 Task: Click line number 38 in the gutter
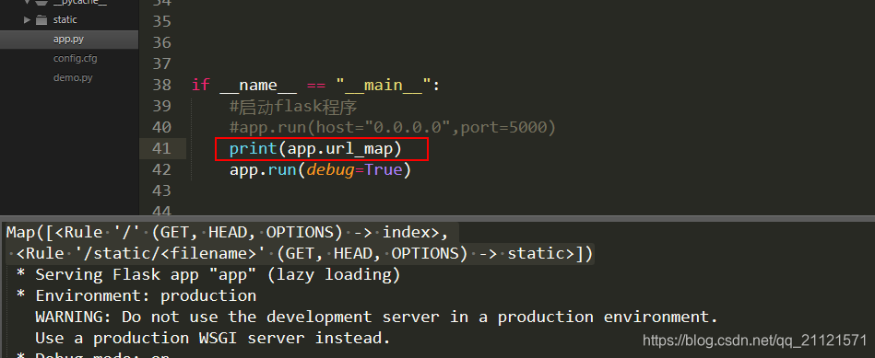pos(161,86)
